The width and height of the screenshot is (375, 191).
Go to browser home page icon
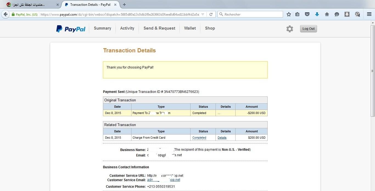[327, 15]
